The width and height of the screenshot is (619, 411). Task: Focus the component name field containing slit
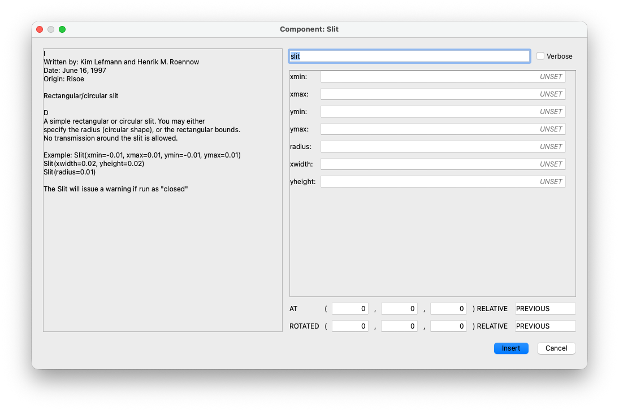click(x=409, y=56)
